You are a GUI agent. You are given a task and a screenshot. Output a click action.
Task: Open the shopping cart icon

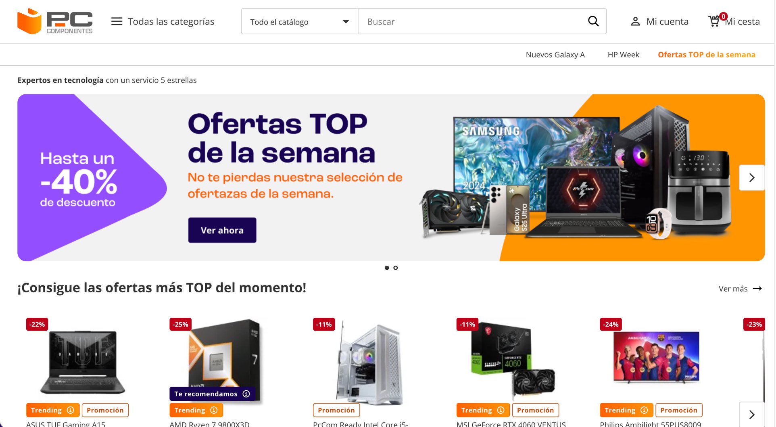click(714, 21)
